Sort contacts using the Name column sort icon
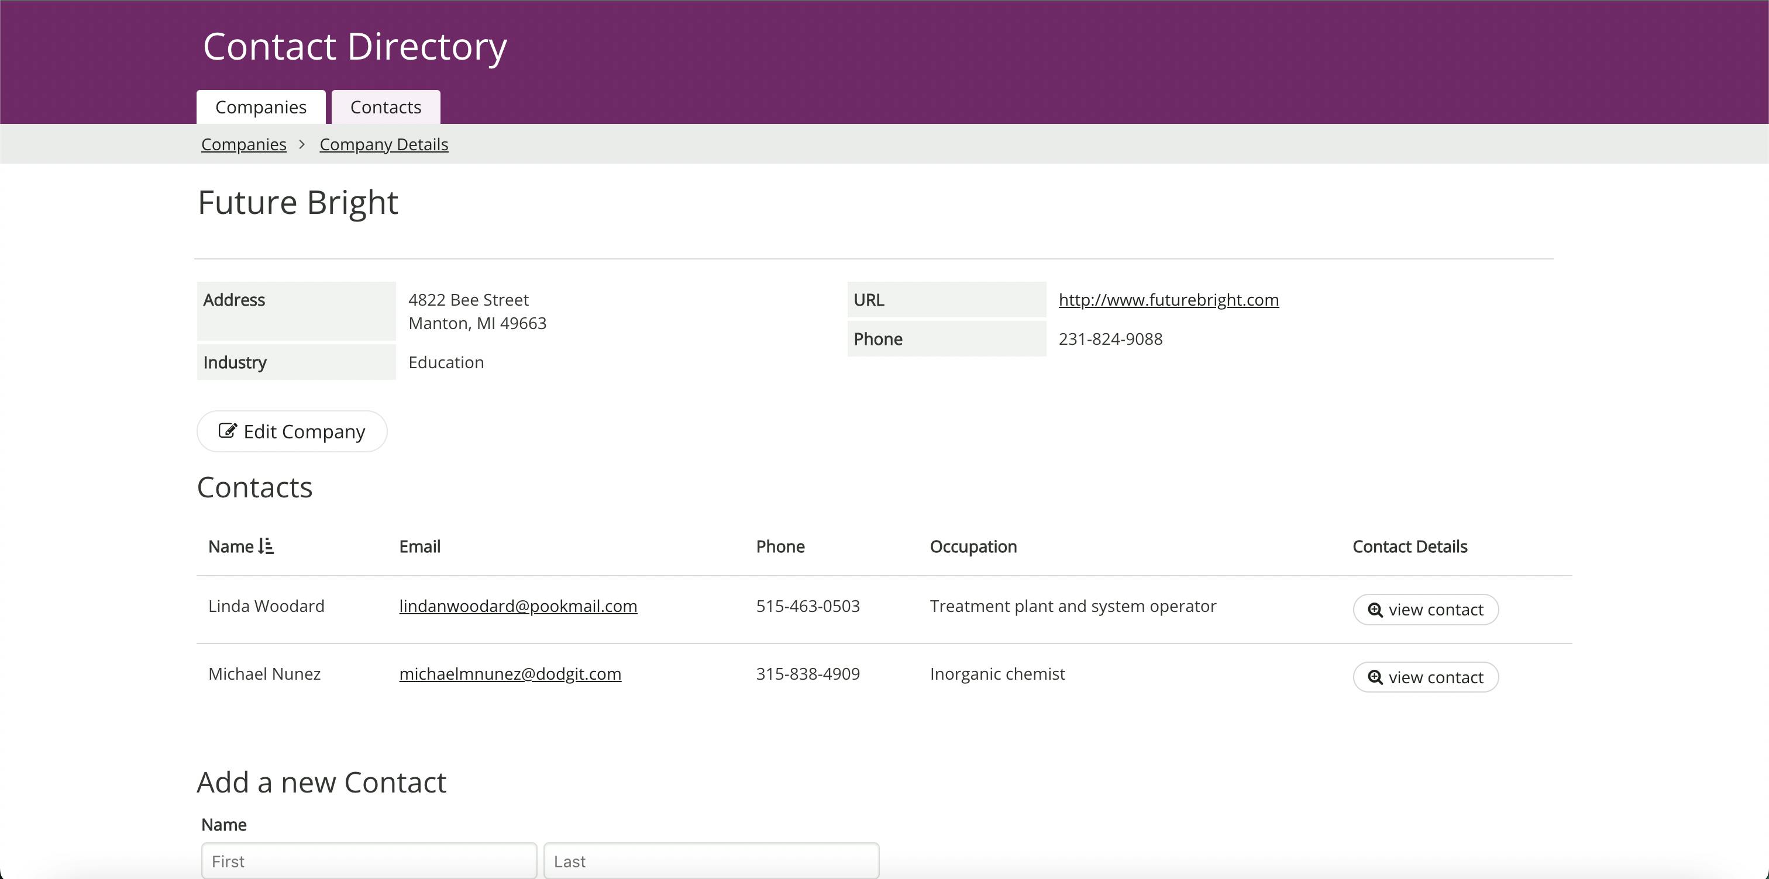The width and height of the screenshot is (1769, 879). pos(266,546)
